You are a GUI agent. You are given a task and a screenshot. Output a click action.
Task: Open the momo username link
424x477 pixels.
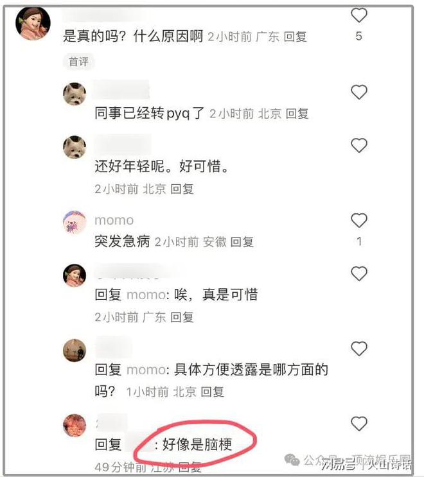(114, 220)
